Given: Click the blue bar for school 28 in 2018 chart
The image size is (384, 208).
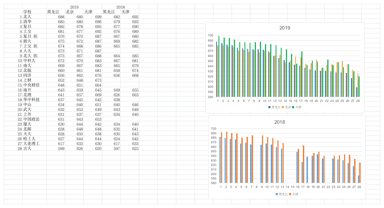Looking at the screenshot, I should [359, 179].
